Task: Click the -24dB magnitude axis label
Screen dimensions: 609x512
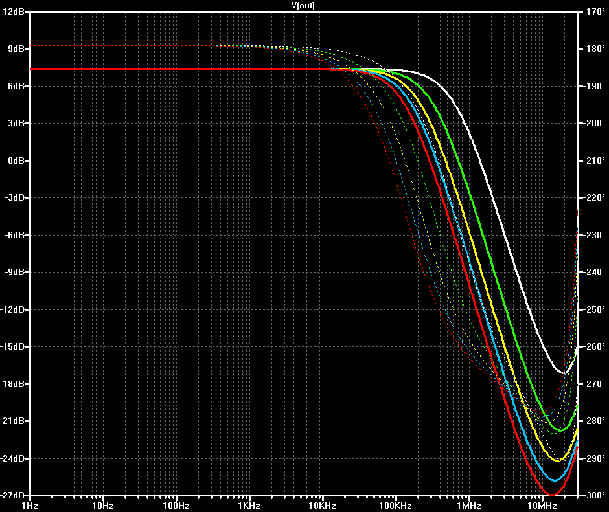Action: (x=12, y=458)
